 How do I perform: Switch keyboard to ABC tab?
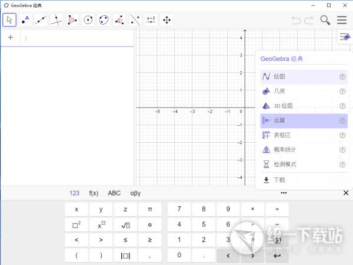(x=114, y=193)
